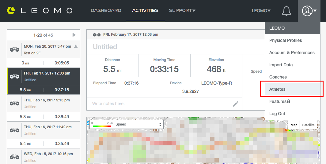The image size is (326, 164).
Task: Open Account & Preferences
Action: pos(292,53)
